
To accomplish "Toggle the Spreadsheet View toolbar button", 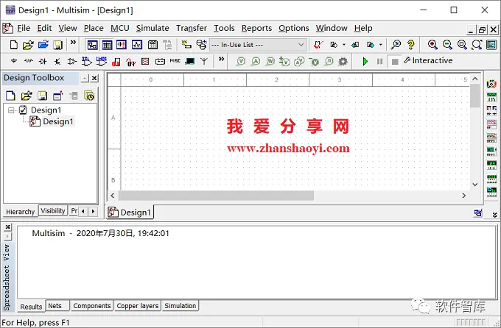I will (x=107, y=45).
